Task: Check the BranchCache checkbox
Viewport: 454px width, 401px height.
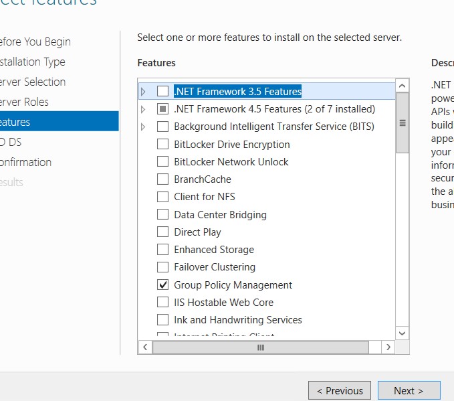Action: pos(162,179)
